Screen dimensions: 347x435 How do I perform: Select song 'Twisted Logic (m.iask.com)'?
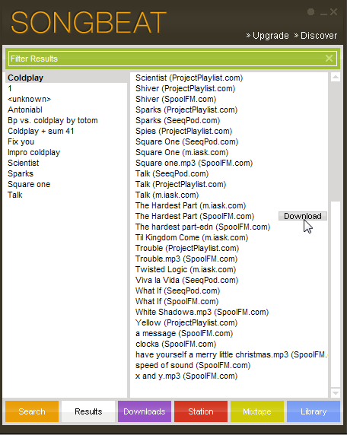click(x=186, y=269)
